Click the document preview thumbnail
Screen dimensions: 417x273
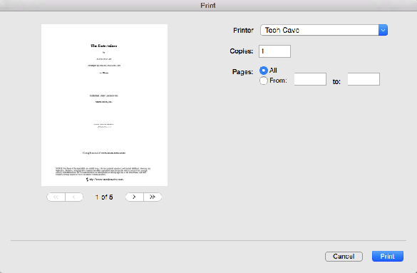(x=104, y=105)
